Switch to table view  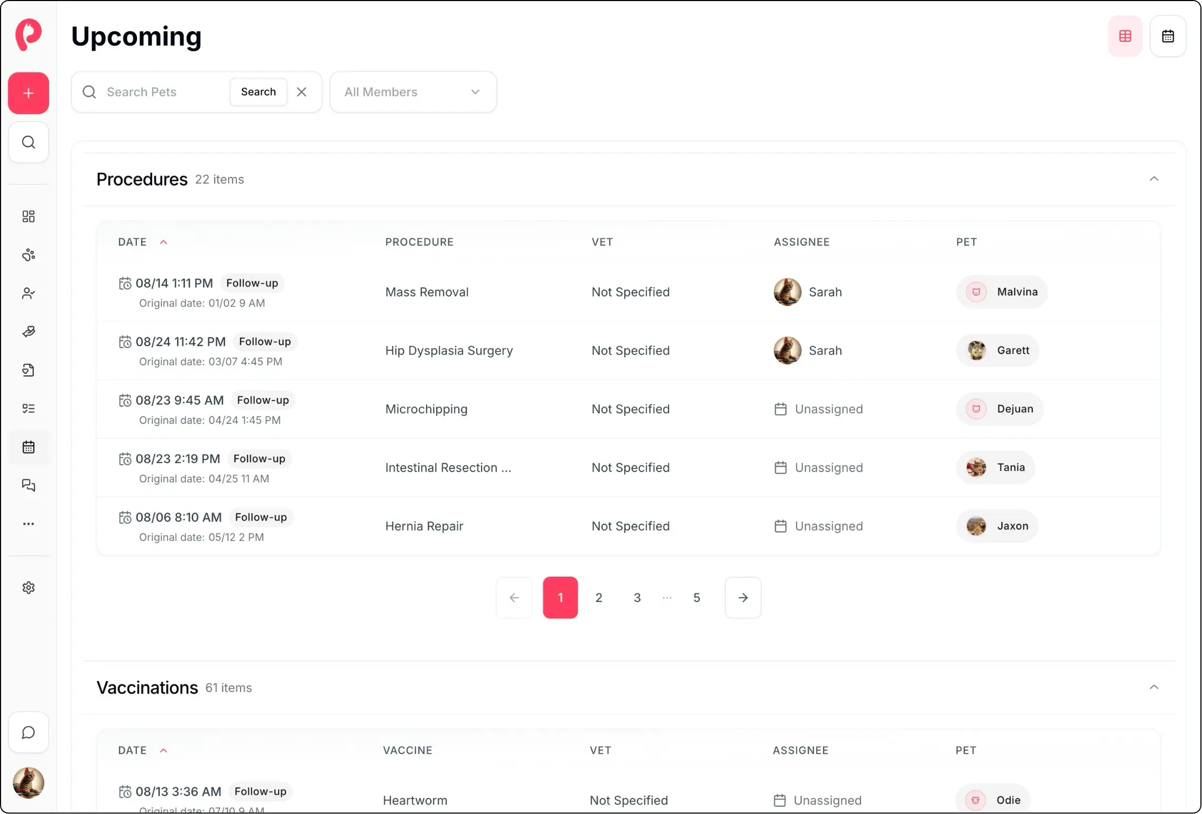coord(1125,36)
